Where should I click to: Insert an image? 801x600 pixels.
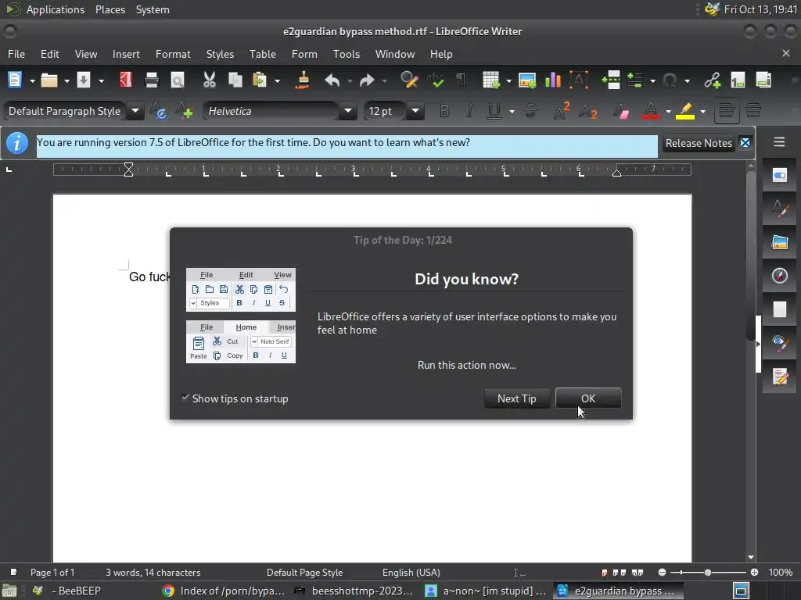[527, 80]
